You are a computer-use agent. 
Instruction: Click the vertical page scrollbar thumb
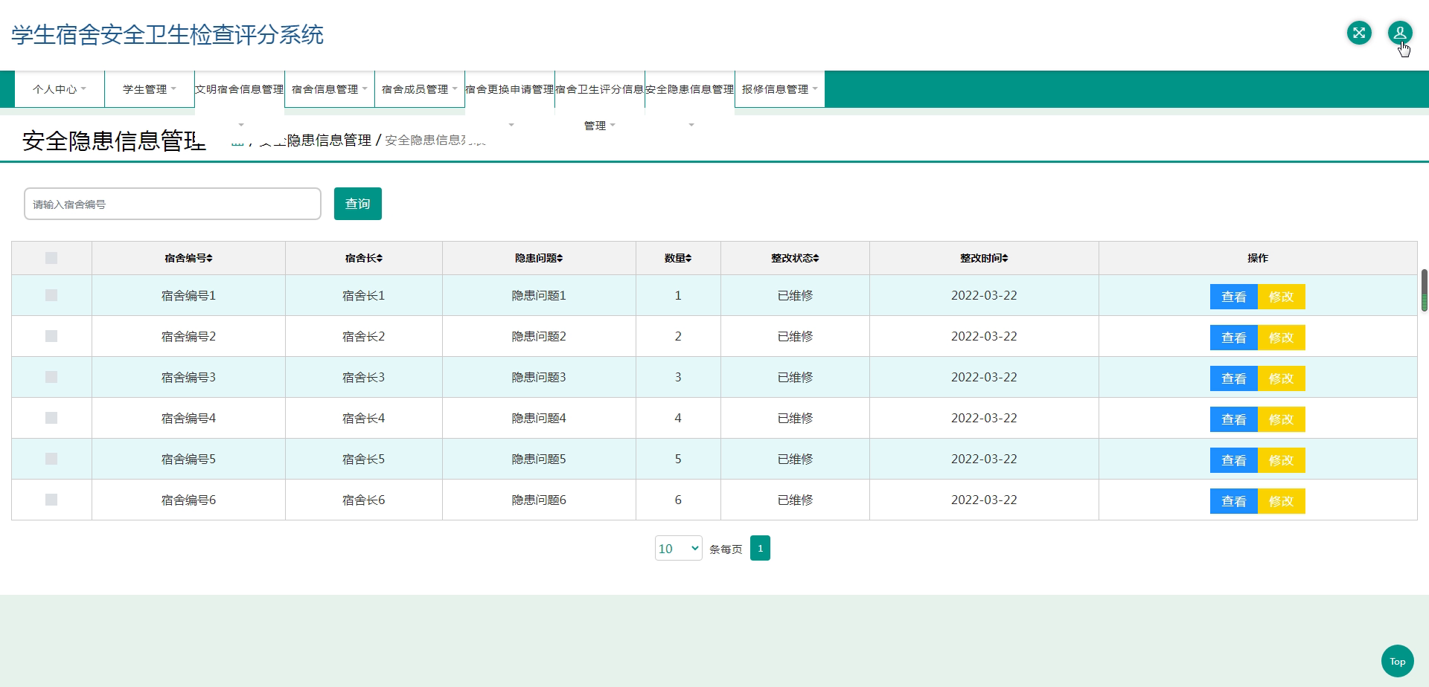(1425, 290)
